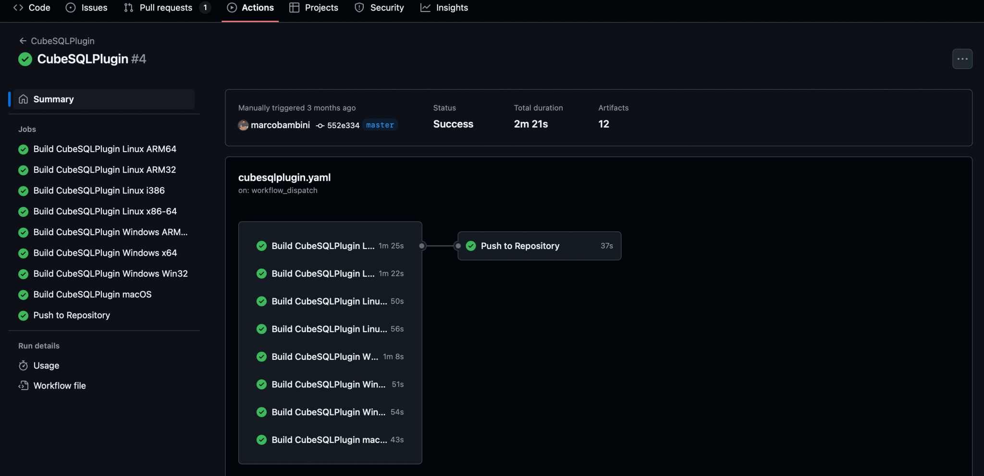Image resolution: width=984 pixels, height=476 pixels.
Task: Click the Success status text
Action: tap(453, 124)
